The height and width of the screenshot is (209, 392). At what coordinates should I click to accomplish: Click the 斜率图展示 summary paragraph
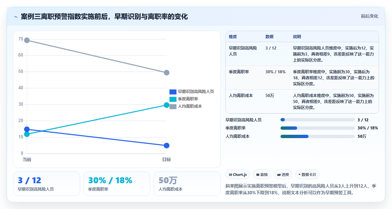[x=301, y=190]
